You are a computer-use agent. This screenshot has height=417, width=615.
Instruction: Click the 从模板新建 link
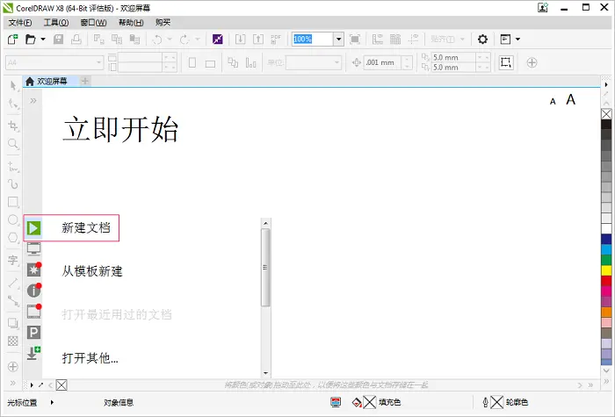point(92,271)
